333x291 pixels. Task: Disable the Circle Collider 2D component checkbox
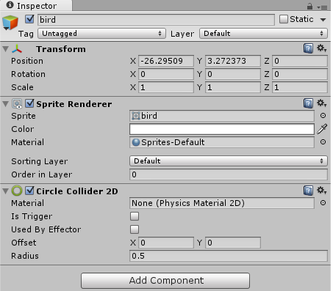pos(29,191)
